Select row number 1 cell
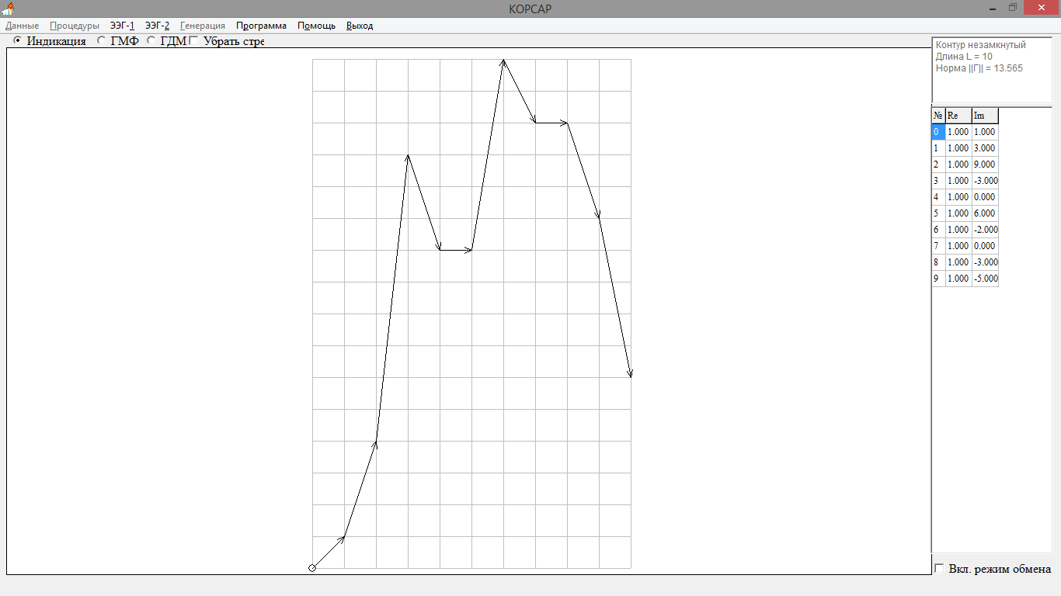The image size is (1061, 596). (938, 148)
